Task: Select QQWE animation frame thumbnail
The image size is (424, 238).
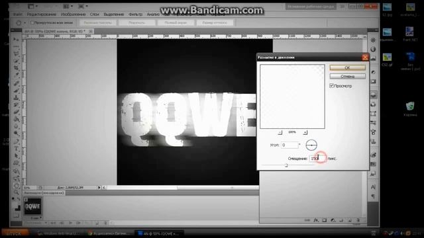Action: pyautogui.click(x=32, y=206)
